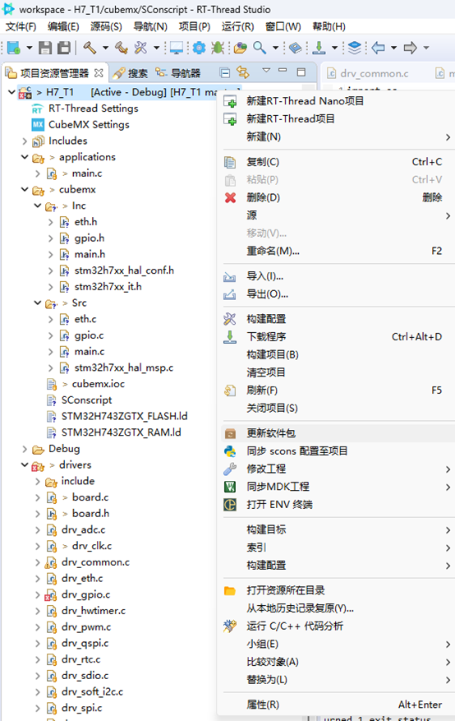The width and height of the screenshot is (455, 721).
Task: Toggle Link with Editor in project explorer
Action: point(243,72)
